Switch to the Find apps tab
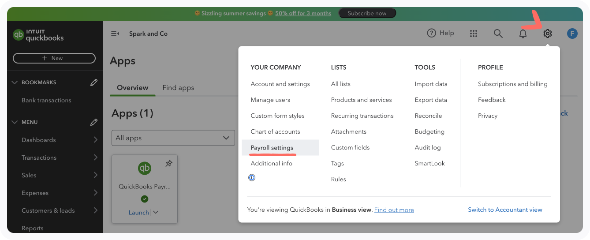The height and width of the screenshot is (240, 590). click(178, 87)
